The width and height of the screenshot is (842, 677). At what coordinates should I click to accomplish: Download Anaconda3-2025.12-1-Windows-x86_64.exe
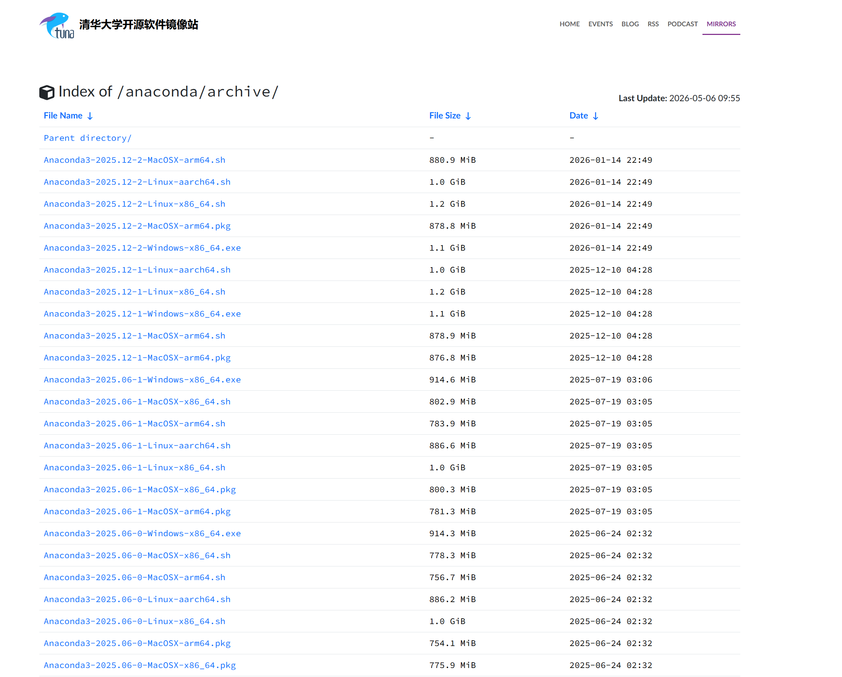click(142, 314)
